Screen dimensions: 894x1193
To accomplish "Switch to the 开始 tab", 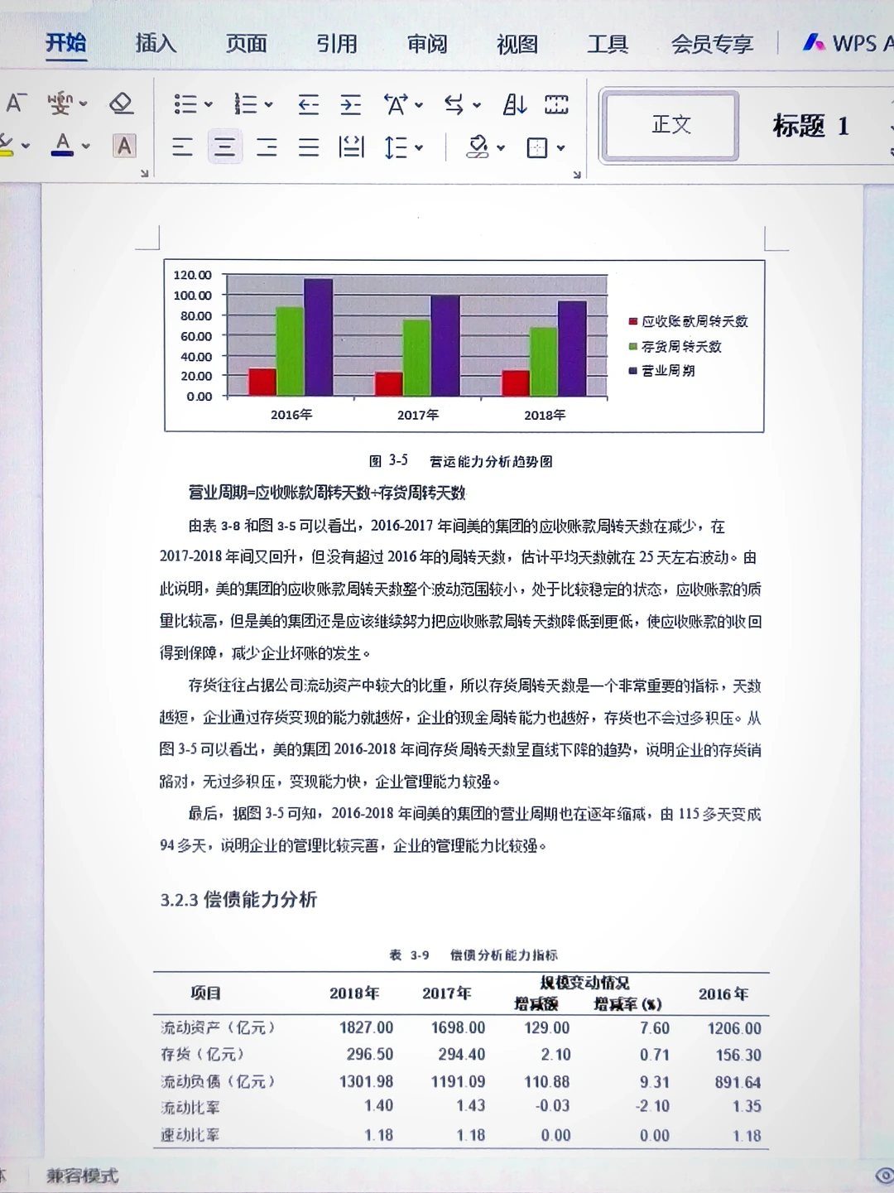I will click(65, 42).
